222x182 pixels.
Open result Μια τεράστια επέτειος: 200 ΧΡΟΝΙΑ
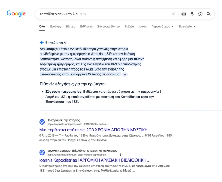pyautogui.click(x=95, y=130)
